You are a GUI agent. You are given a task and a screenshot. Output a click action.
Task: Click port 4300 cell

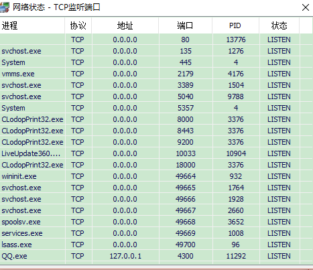click(x=186, y=256)
